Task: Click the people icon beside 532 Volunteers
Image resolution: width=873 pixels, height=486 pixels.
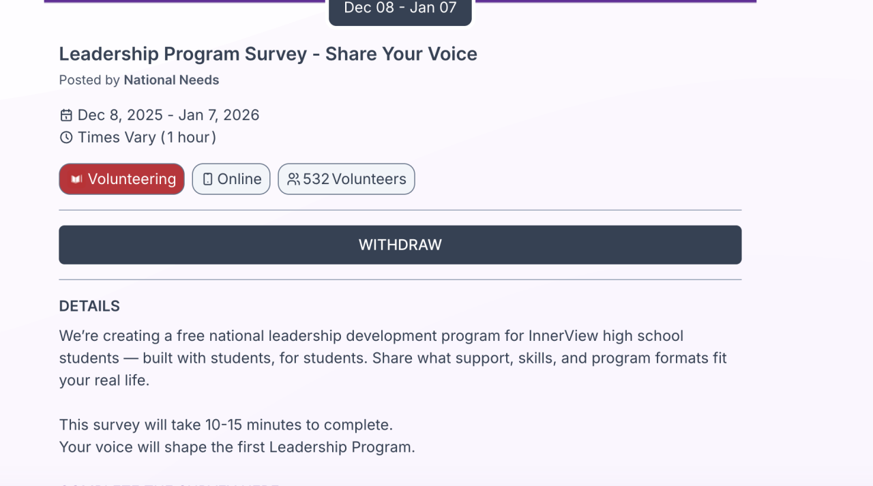Action: (293, 179)
